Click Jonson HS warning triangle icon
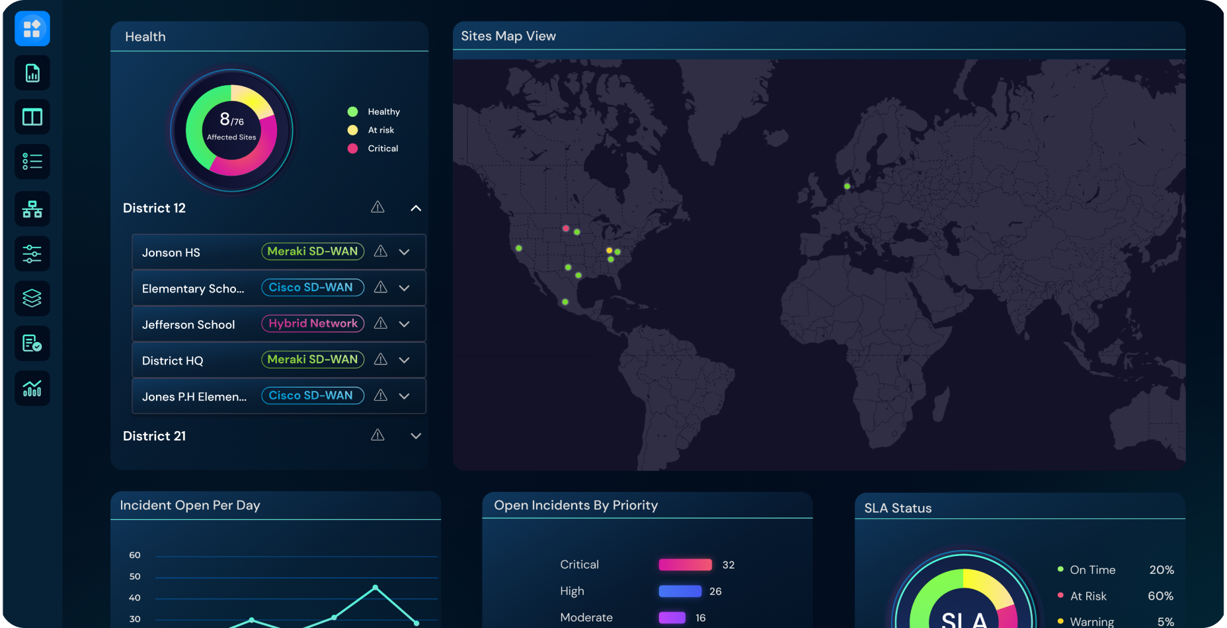 click(x=381, y=251)
